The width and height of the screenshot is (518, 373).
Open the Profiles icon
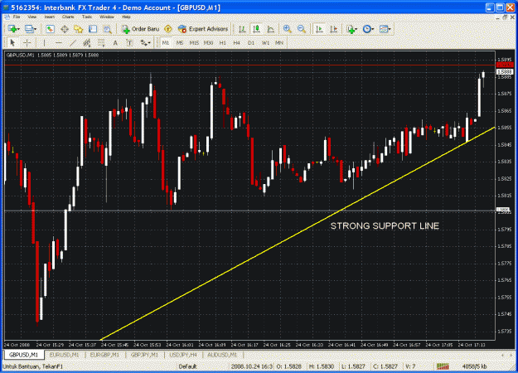[x=29, y=29]
